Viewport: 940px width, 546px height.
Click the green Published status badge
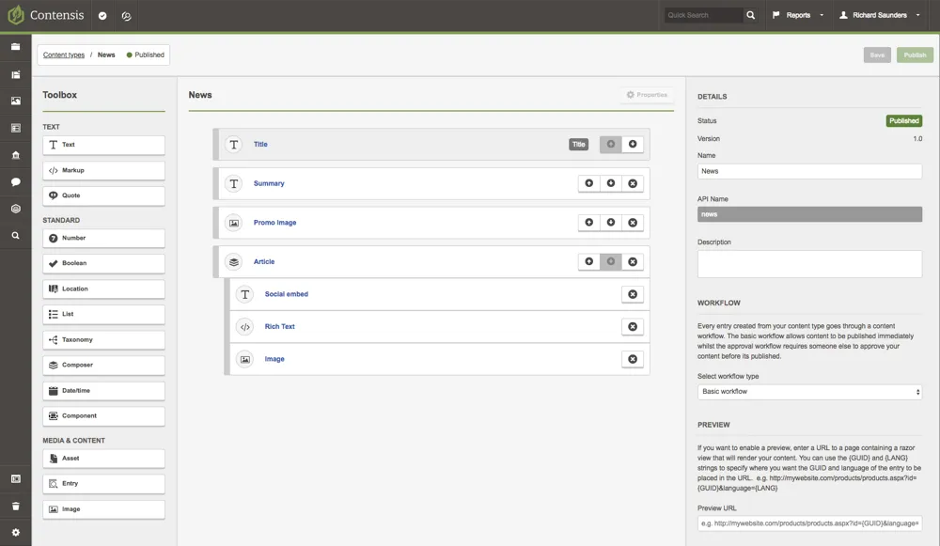(x=903, y=121)
